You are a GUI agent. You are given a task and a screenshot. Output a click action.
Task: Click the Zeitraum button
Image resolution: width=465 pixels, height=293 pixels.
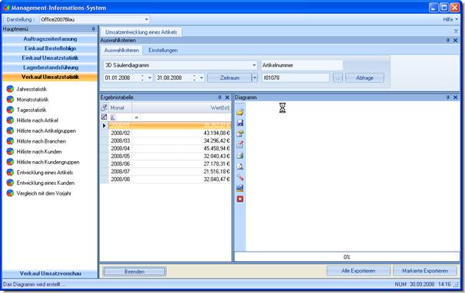click(230, 77)
